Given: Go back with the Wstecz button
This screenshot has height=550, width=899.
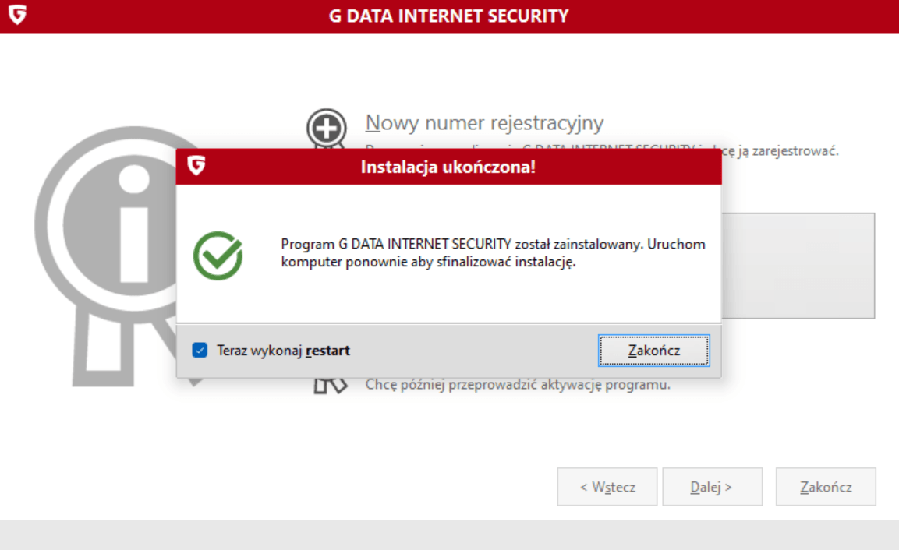Looking at the screenshot, I should coord(607,487).
